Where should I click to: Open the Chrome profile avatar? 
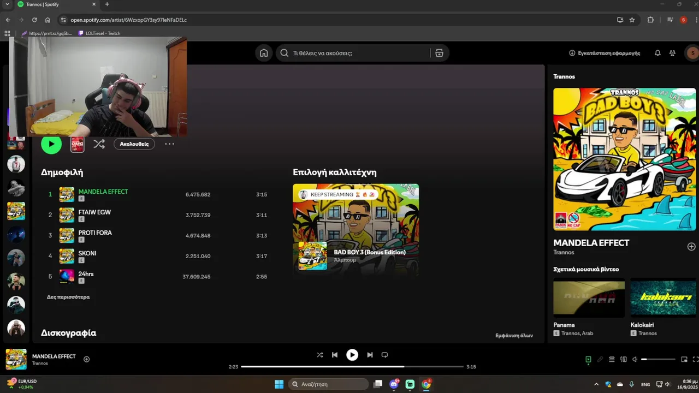[683, 20]
